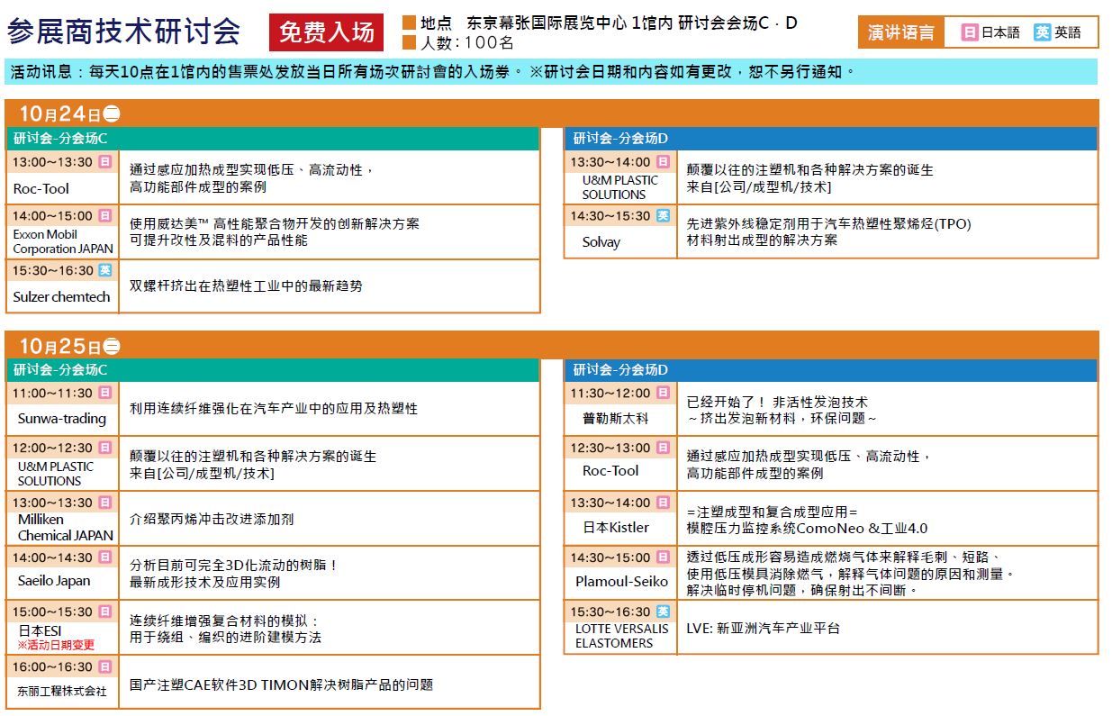Screen dimensions: 1112x716
Task: Click the 日 badge in Exxon Mobil row
Action: [105, 216]
